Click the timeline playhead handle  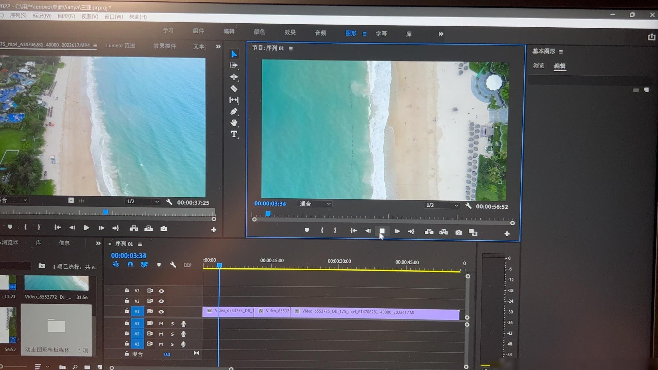click(x=219, y=265)
